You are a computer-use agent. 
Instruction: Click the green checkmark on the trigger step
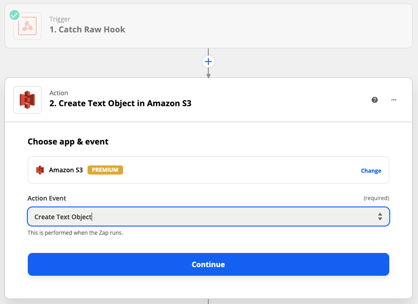coord(15,15)
